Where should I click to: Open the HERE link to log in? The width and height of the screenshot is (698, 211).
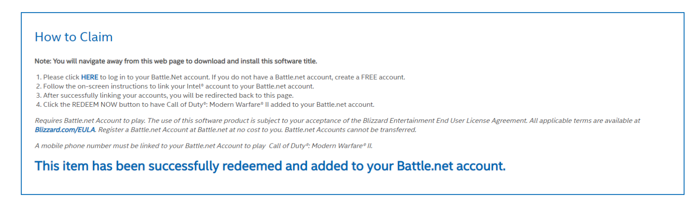coord(89,77)
